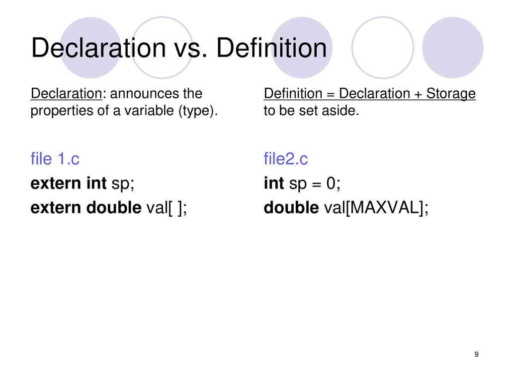Click the underlined 'Definition = Declaration + Storage' text
The width and height of the screenshot is (509, 381).
coord(370,94)
